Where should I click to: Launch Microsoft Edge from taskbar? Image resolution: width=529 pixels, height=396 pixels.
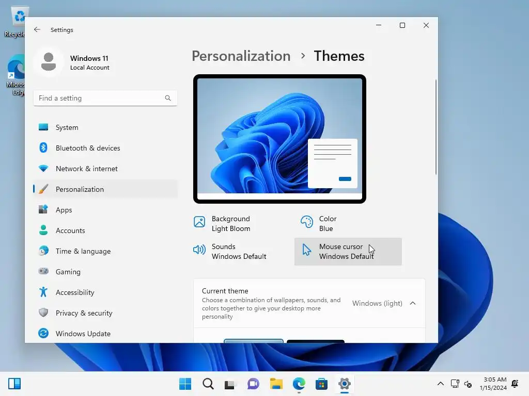pos(299,384)
